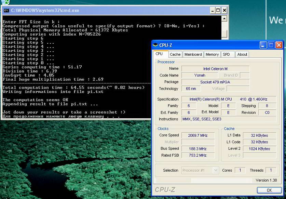286x199 pixels.
Task: Click the Family value '6'
Action: [189, 106]
